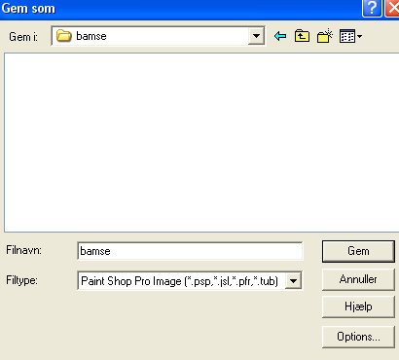399x360 pixels.
Task: Click the title bar help question mark
Action: 372,8
